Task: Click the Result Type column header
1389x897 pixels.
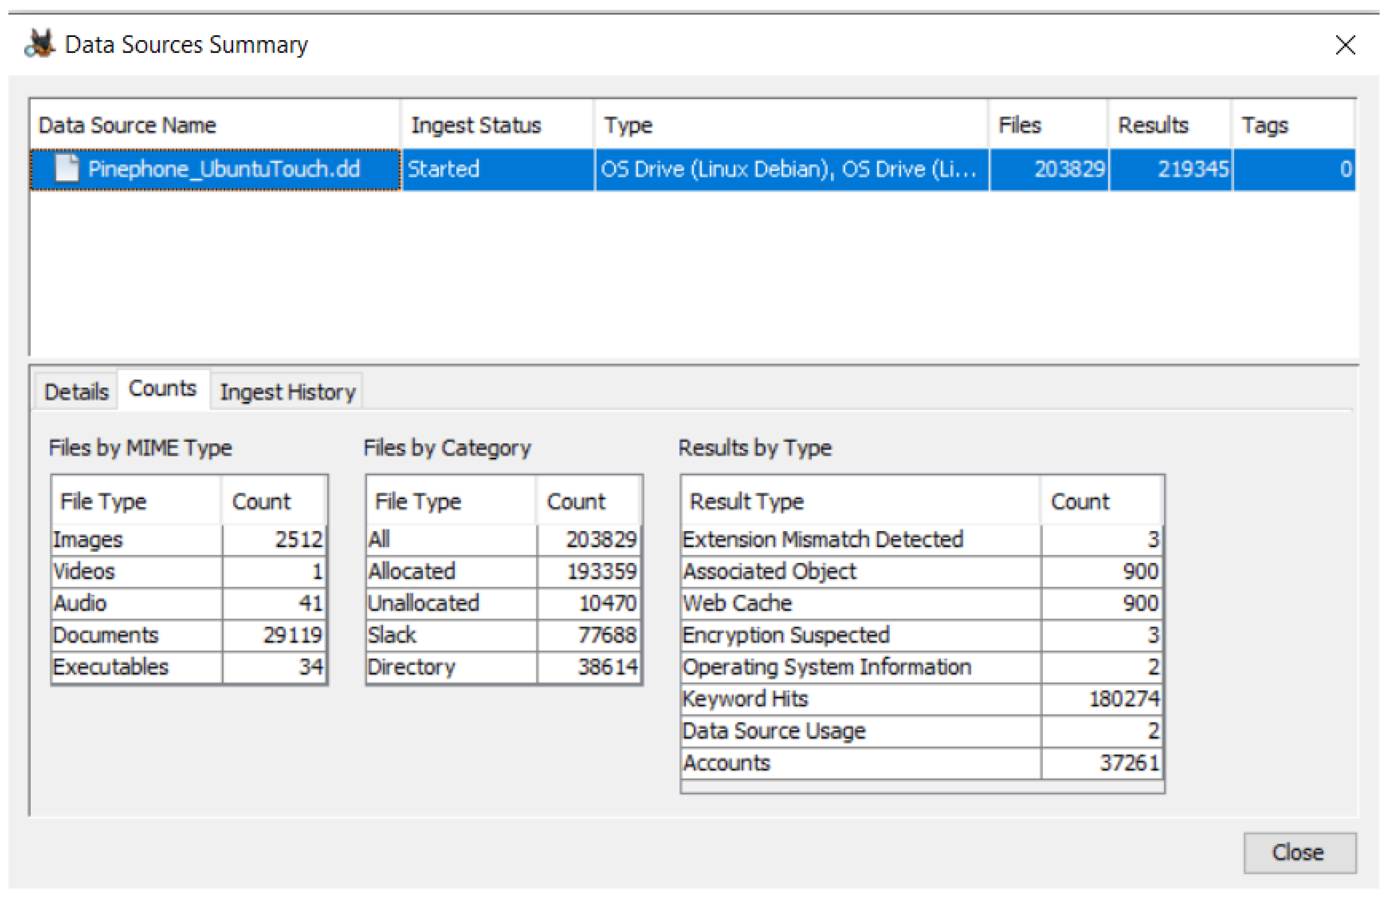Action: point(861,501)
